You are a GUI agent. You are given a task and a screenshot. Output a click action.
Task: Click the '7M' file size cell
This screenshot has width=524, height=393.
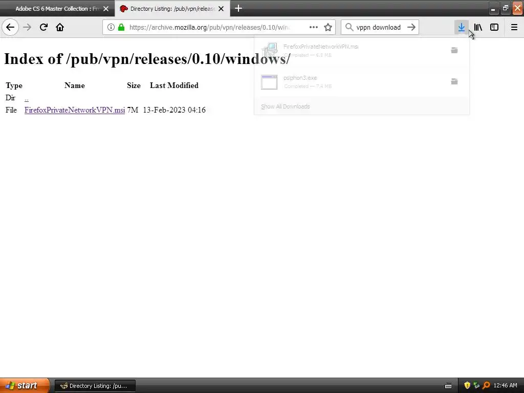(x=133, y=110)
